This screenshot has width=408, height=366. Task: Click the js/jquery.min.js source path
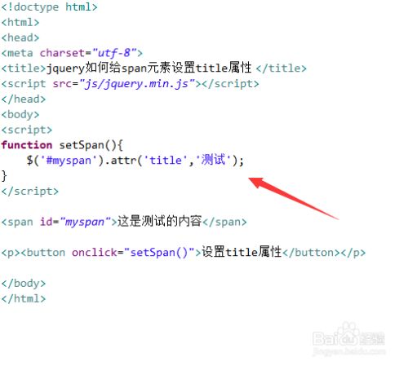point(137,84)
